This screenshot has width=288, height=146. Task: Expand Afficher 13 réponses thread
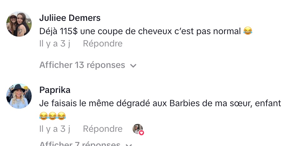[88, 65]
